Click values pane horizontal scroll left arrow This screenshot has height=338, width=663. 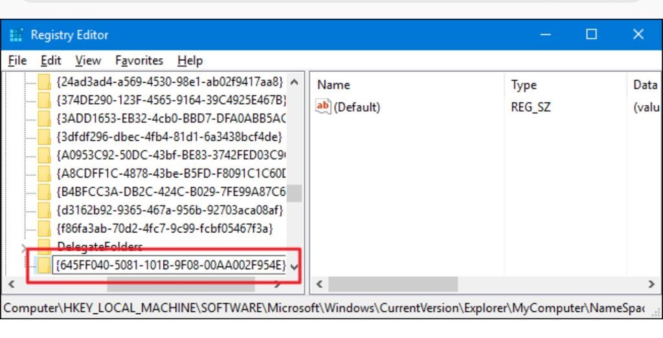(x=319, y=284)
